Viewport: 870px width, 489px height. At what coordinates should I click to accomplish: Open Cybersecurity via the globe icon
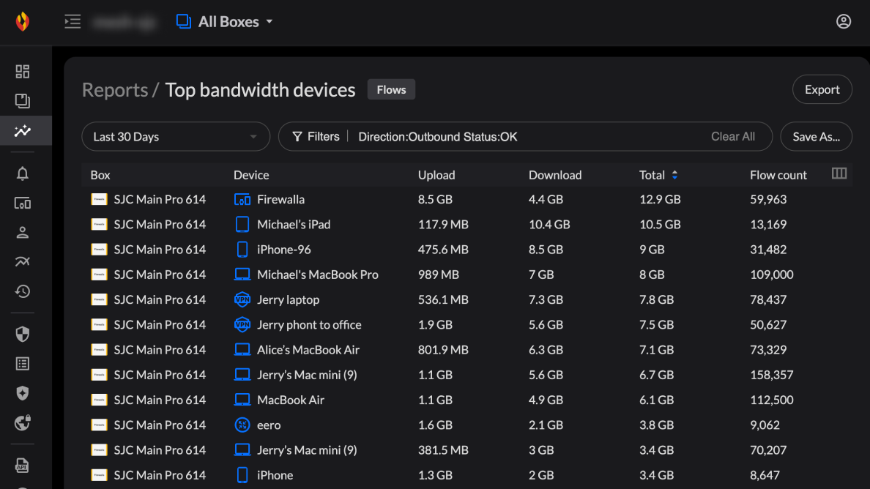(x=22, y=422)
